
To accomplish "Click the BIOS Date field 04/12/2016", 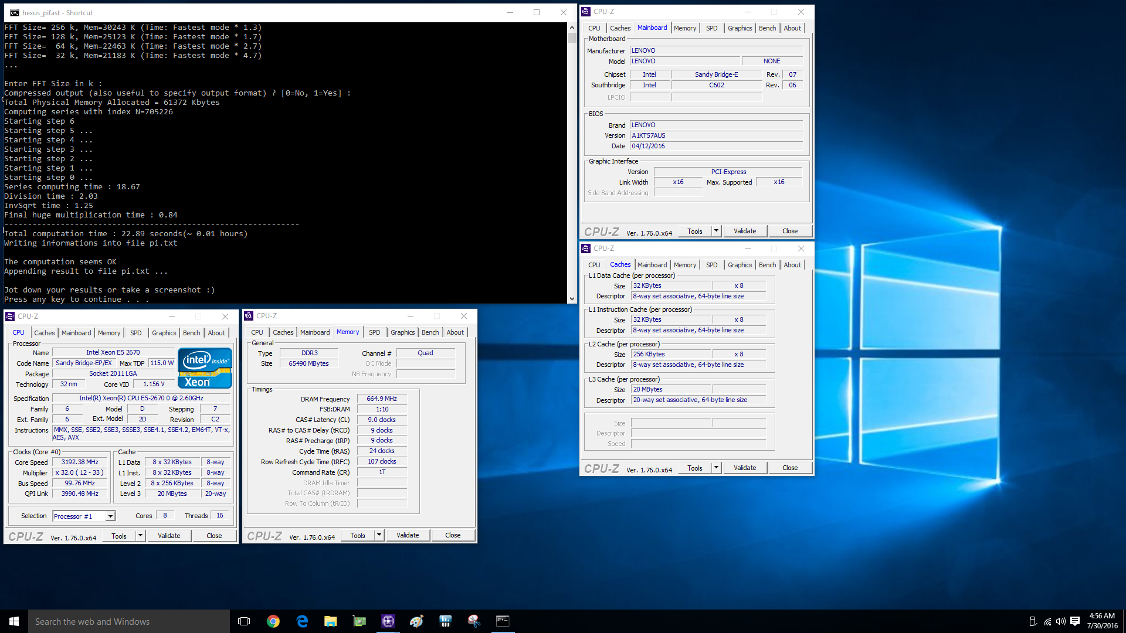I will tap(716, 146).
